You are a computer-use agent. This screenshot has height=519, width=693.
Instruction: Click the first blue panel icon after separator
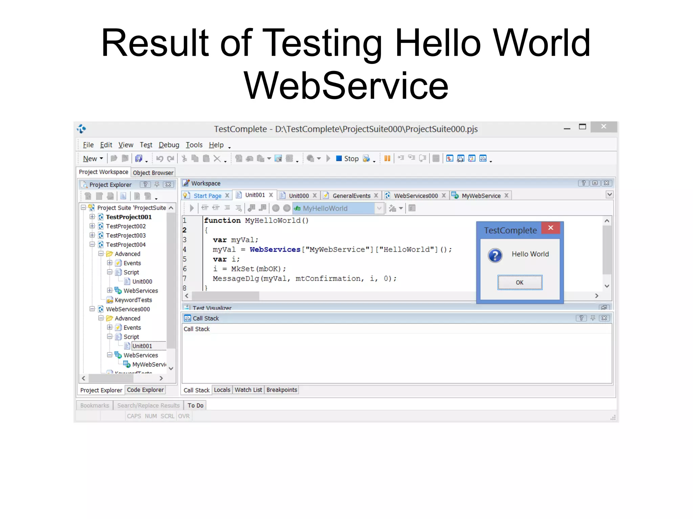tap(450, 159)
